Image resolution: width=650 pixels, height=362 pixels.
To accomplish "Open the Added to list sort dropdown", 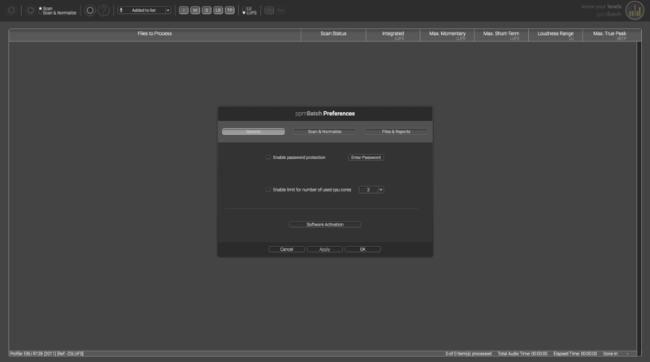I will point(167,10).
